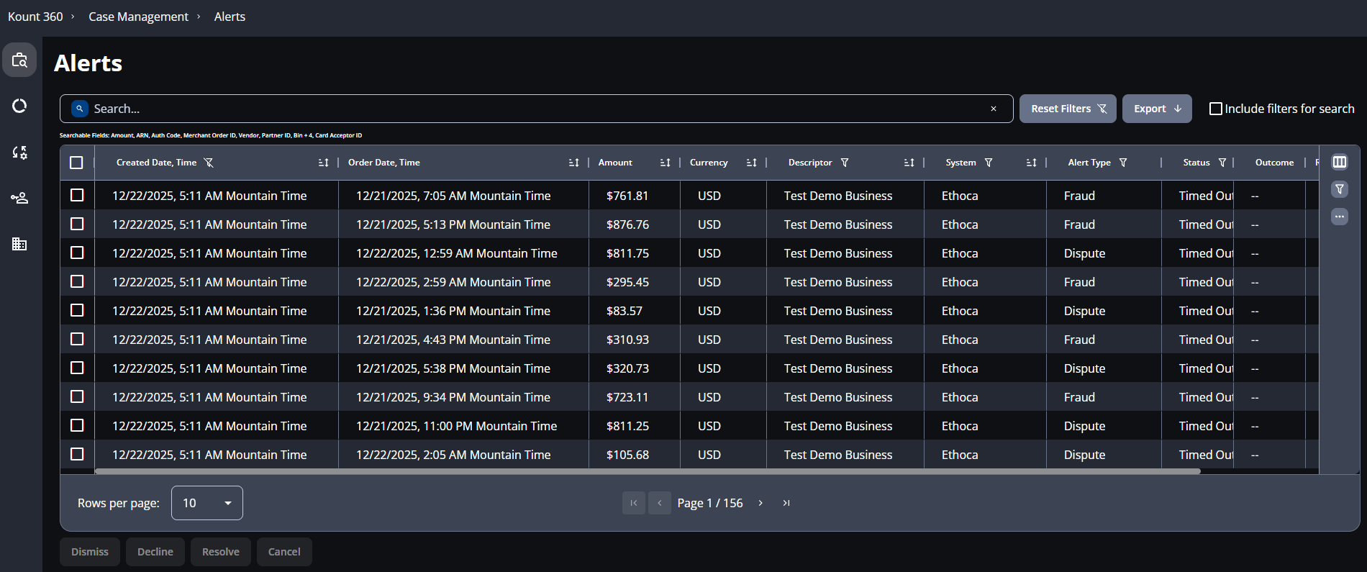The height and width of the screenshot is (572, 1367).
Task: Open the Export dropdown
Action: coord(1157,109)
